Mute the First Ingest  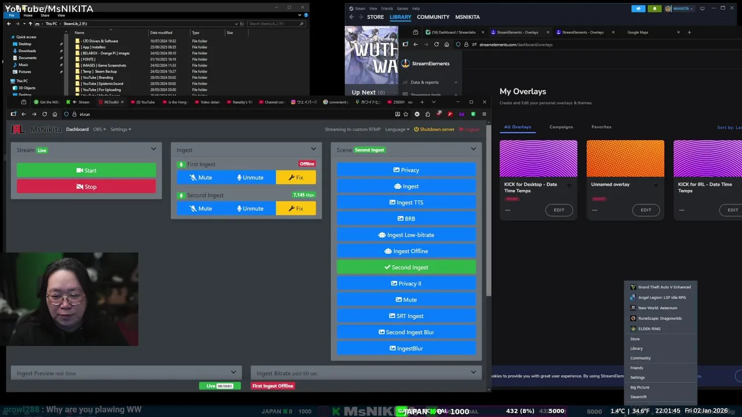coord(201,177)
